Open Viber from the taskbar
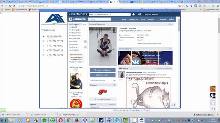The width and height of the screenshot is (220, 123). (85, 120)
